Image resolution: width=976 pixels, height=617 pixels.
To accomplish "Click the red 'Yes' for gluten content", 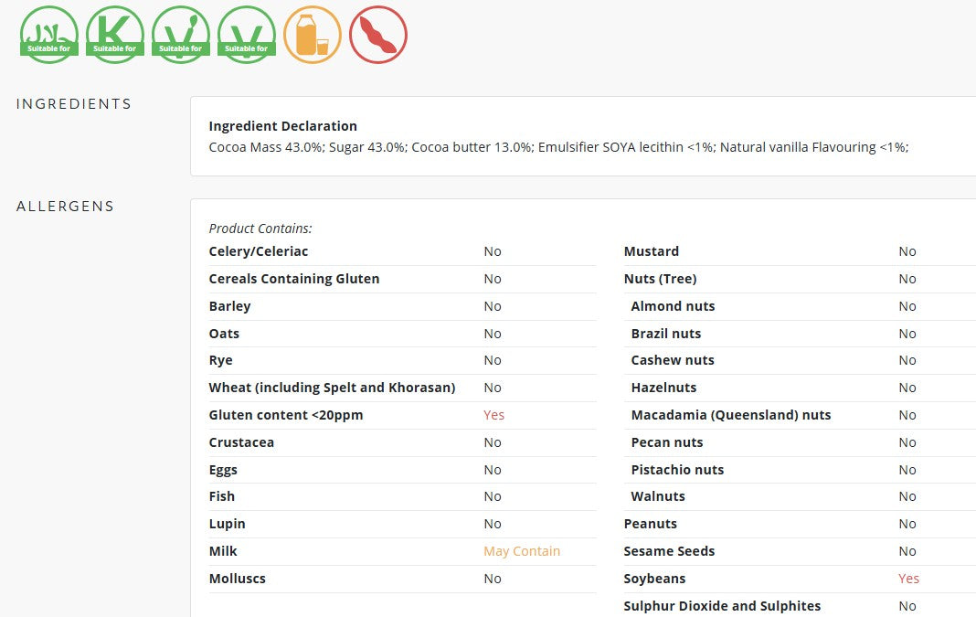I will [x=493, y=415].
